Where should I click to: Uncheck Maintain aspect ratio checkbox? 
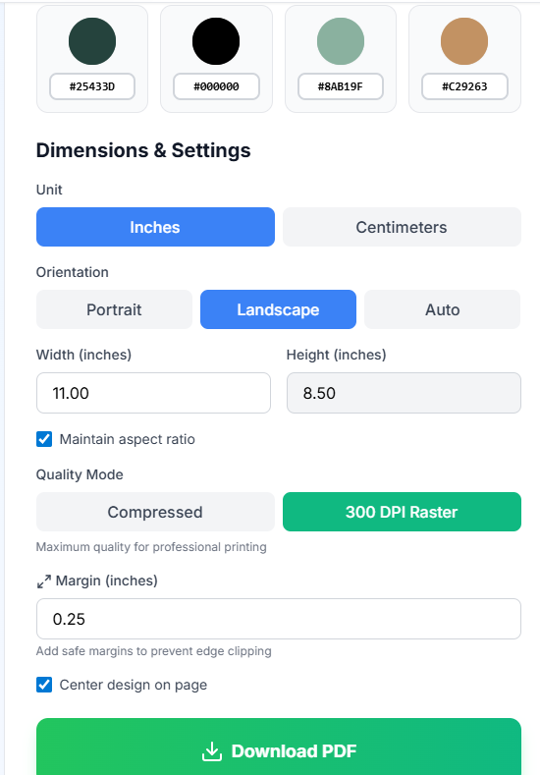[x=44, y=439]
